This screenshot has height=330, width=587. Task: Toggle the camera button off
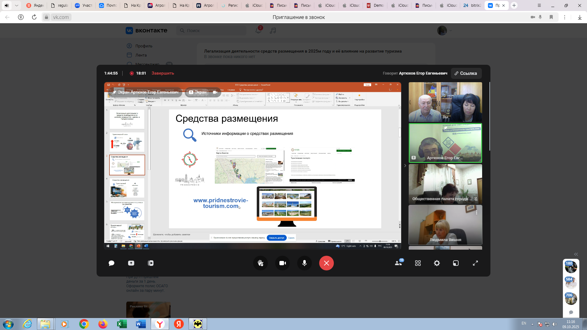282,263
